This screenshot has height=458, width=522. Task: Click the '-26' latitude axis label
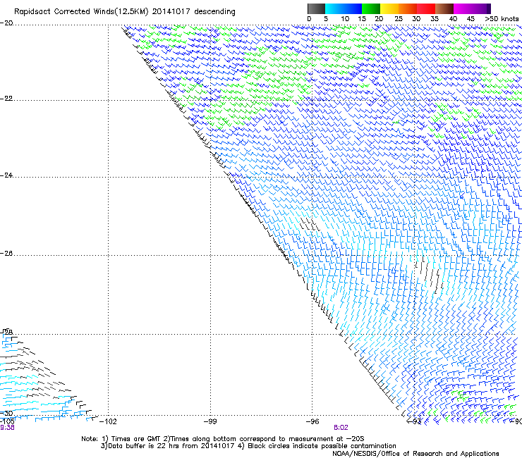pyautogui.click(x=6, y=254)
